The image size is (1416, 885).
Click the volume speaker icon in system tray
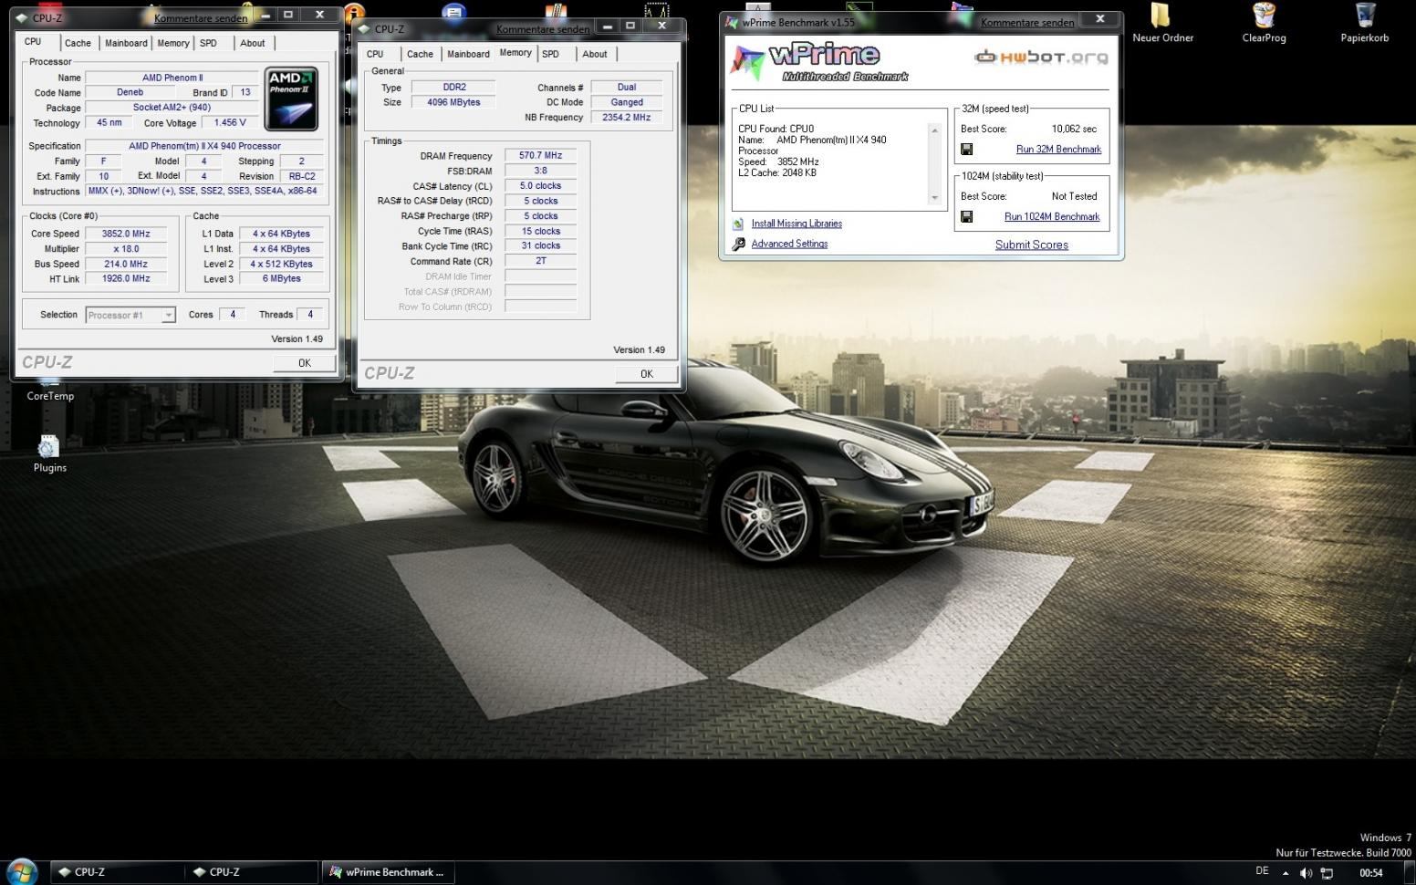tap(1306, 873)
